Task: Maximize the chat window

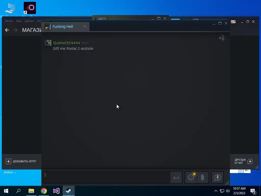Action: 220,23
